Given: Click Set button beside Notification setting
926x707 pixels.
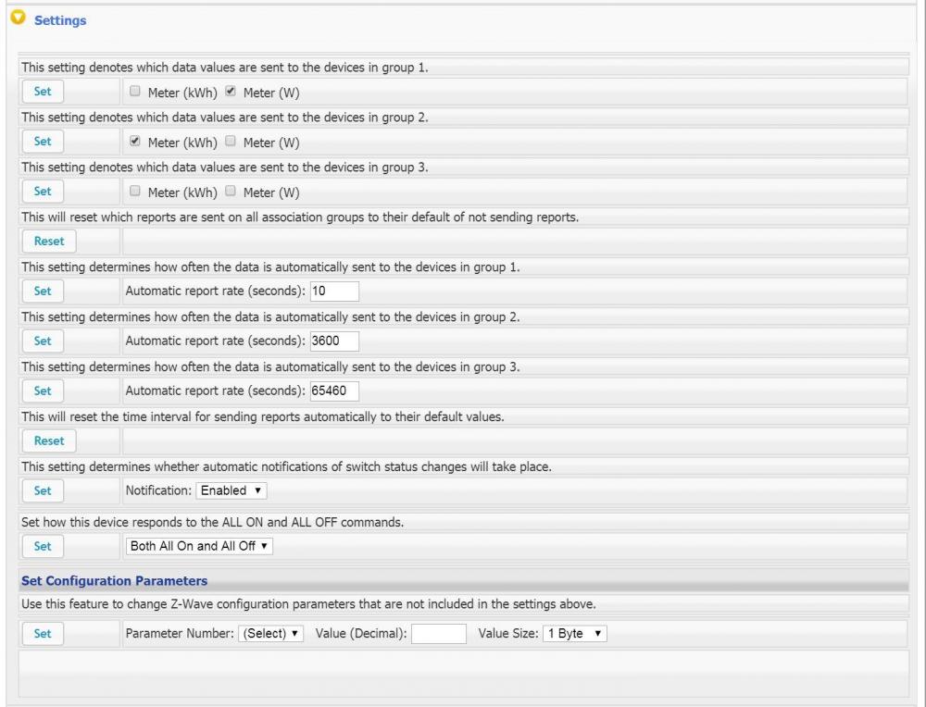Looking at the screenshot, I should pyautogui.click(x=43, y=490).
